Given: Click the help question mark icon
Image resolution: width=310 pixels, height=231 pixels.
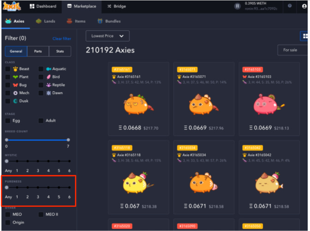Looking at the screenshot, I should coord(290,6).
